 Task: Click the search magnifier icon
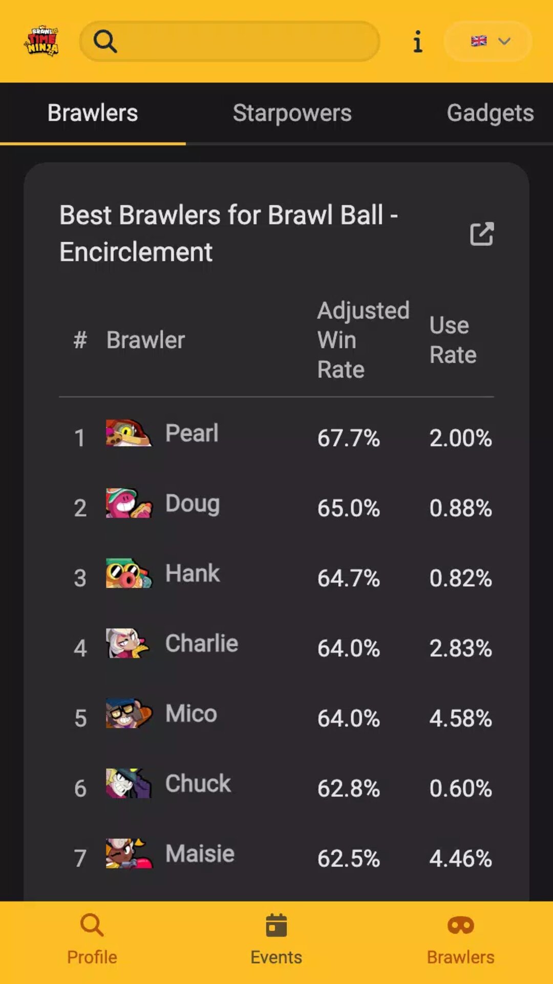pos(105,41)
